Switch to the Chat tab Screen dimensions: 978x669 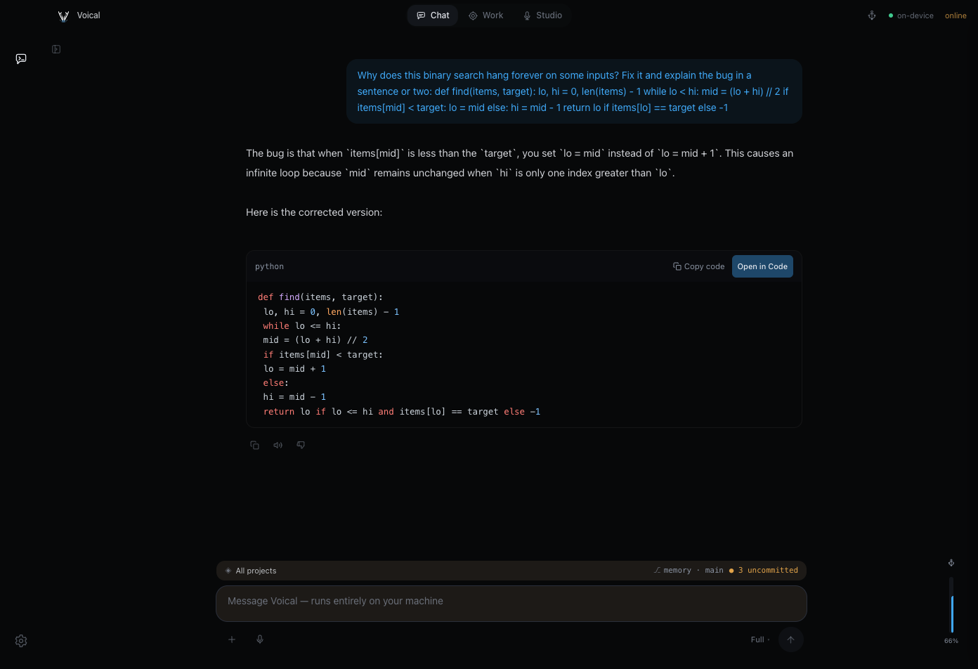click(x=433, y=15)
